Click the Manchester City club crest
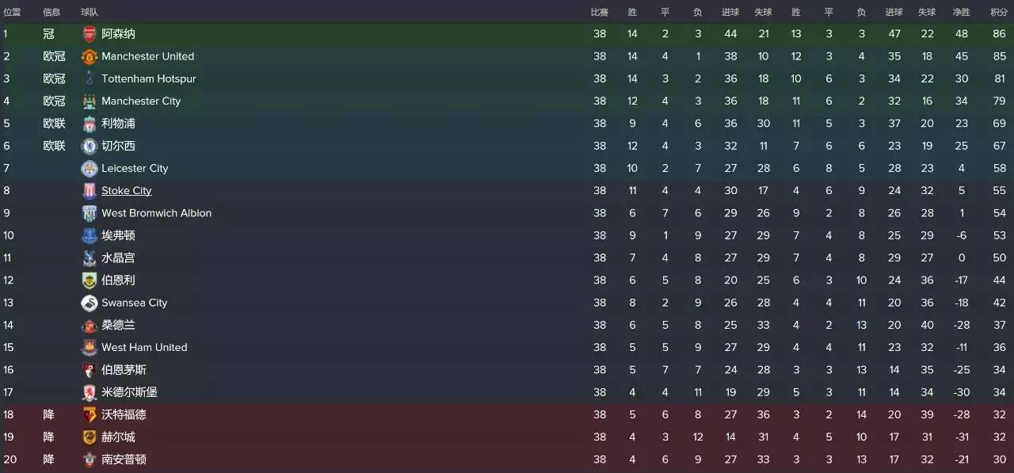The height and width of the screenshot is (473, 1014). pyautogui.click(x=90, y=101)
